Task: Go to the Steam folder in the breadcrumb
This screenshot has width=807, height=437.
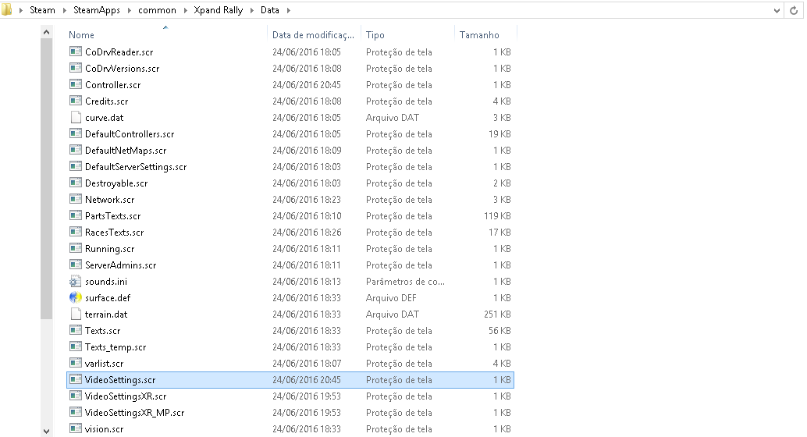Action: point(42,10)
